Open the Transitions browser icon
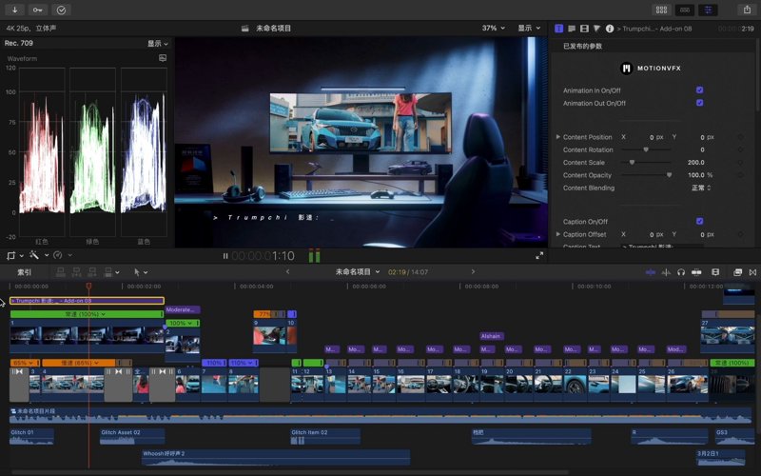The height and width of the screenshot is (476, 761). pyautogui.click(x=752, y=272)
